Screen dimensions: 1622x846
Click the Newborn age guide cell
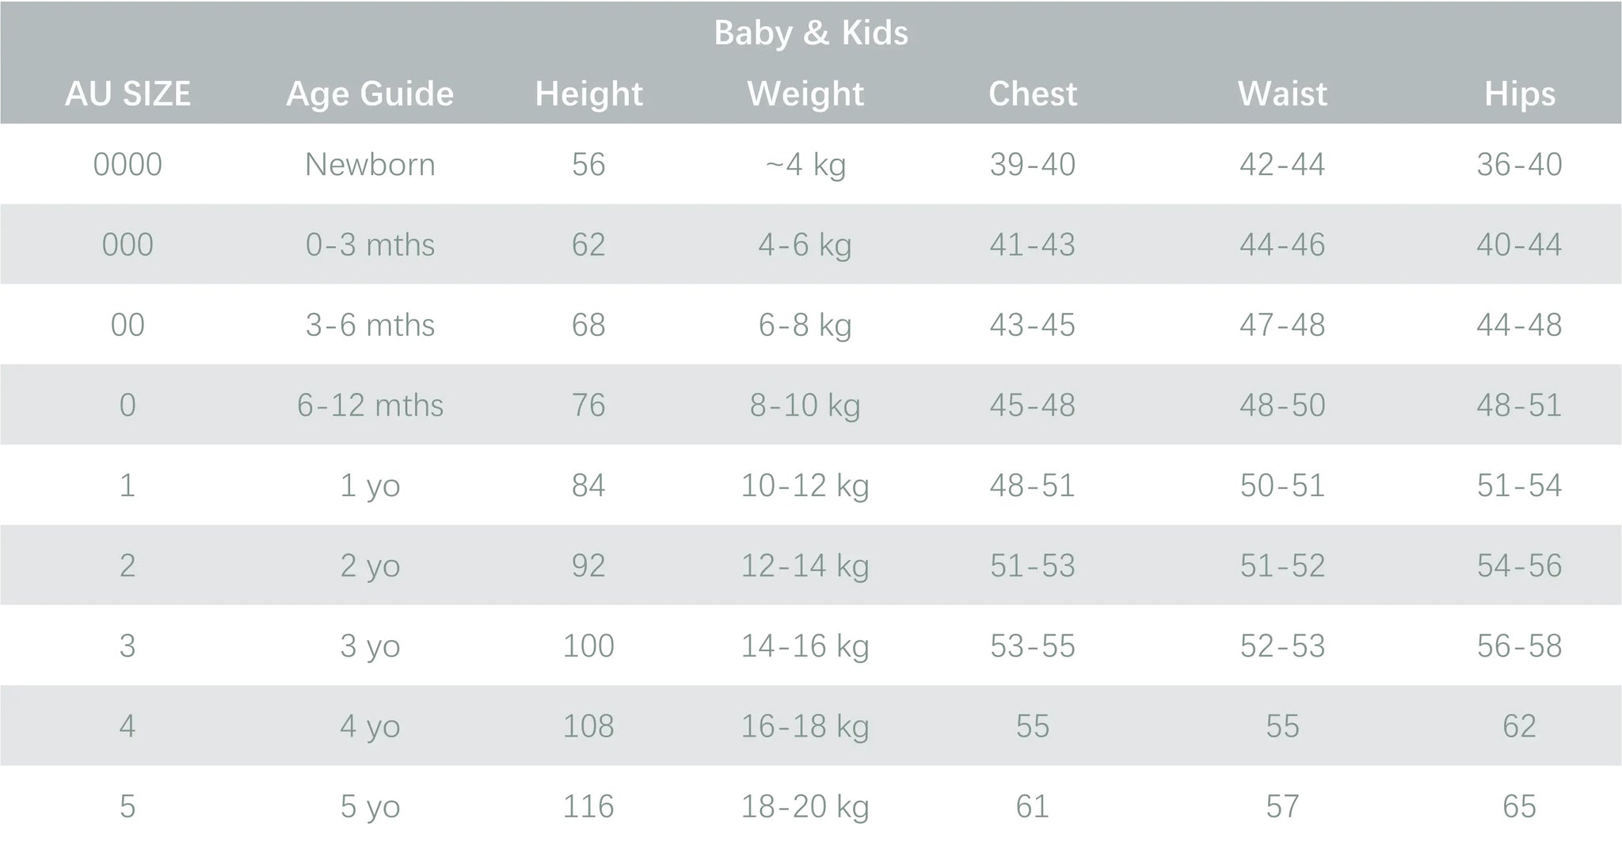point(370,165)
